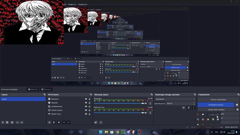Viewport: 240px width, 135px height.
Task: Expand the system tray hidden icons chevron
Action: [x=208, y=132]
